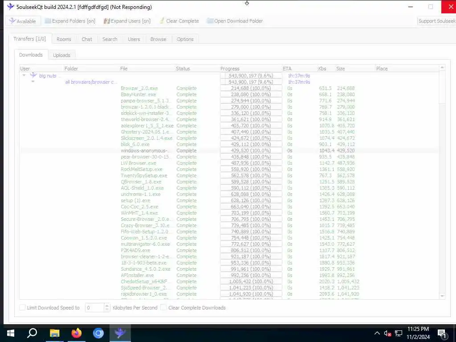Sort by the Status column header

click(x=197, y=69)
